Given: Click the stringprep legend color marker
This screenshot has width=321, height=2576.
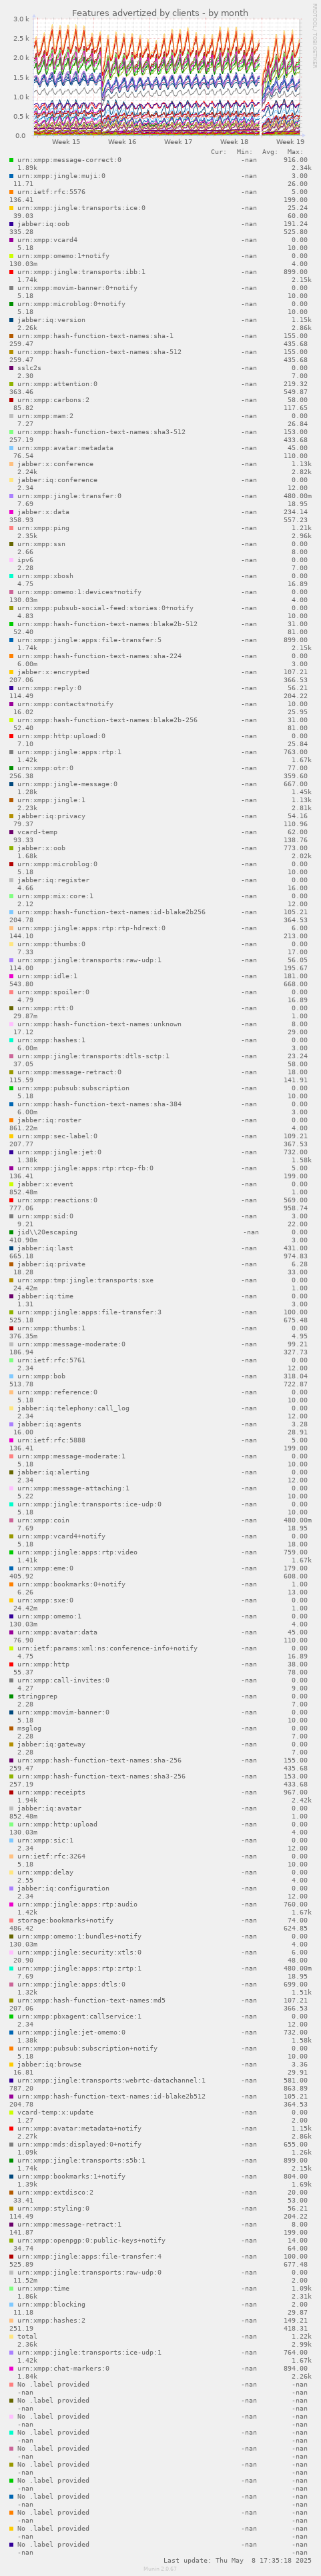Looking at the screenshot, I should point(12,1696).
